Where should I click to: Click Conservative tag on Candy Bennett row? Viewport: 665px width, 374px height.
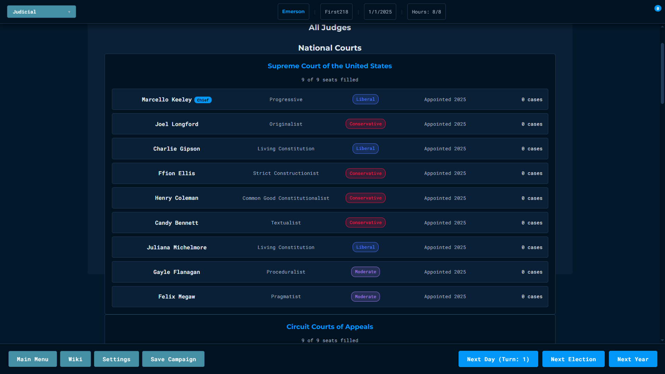365,223
